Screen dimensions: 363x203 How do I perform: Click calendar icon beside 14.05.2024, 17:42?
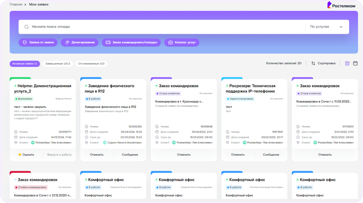16,137
